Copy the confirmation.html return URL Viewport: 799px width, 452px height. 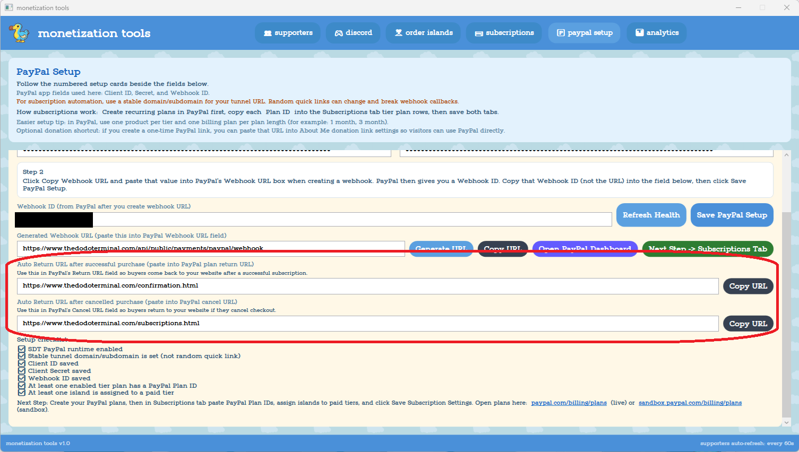[748, 286]
